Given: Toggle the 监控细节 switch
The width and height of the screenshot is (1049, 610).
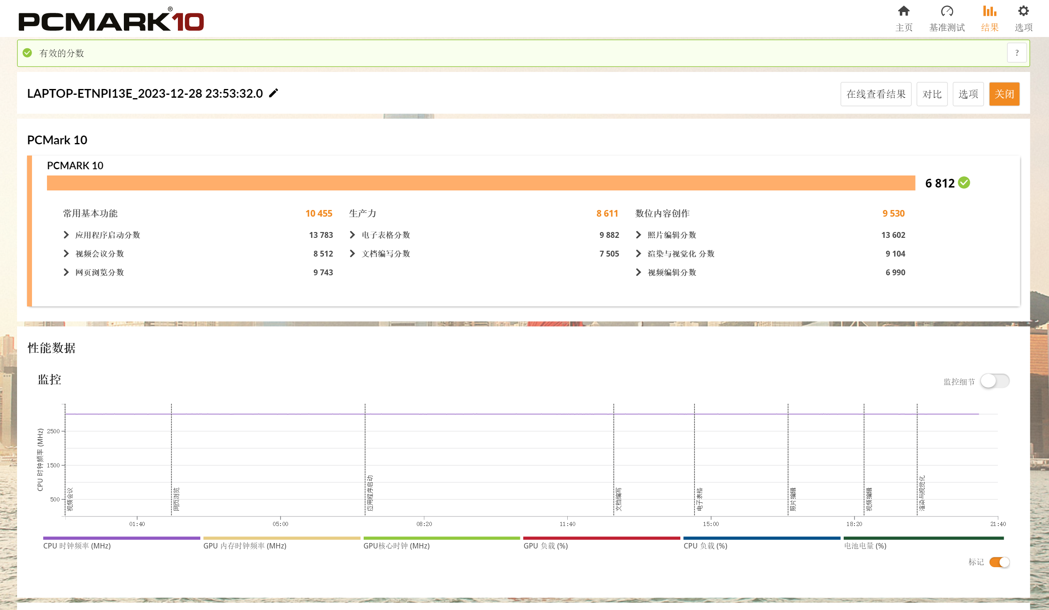Looking at the screenshot, I should (x=995, y=381).
